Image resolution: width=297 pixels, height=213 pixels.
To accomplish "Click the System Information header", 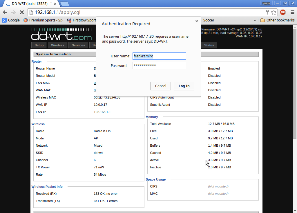I will (53, 54).
